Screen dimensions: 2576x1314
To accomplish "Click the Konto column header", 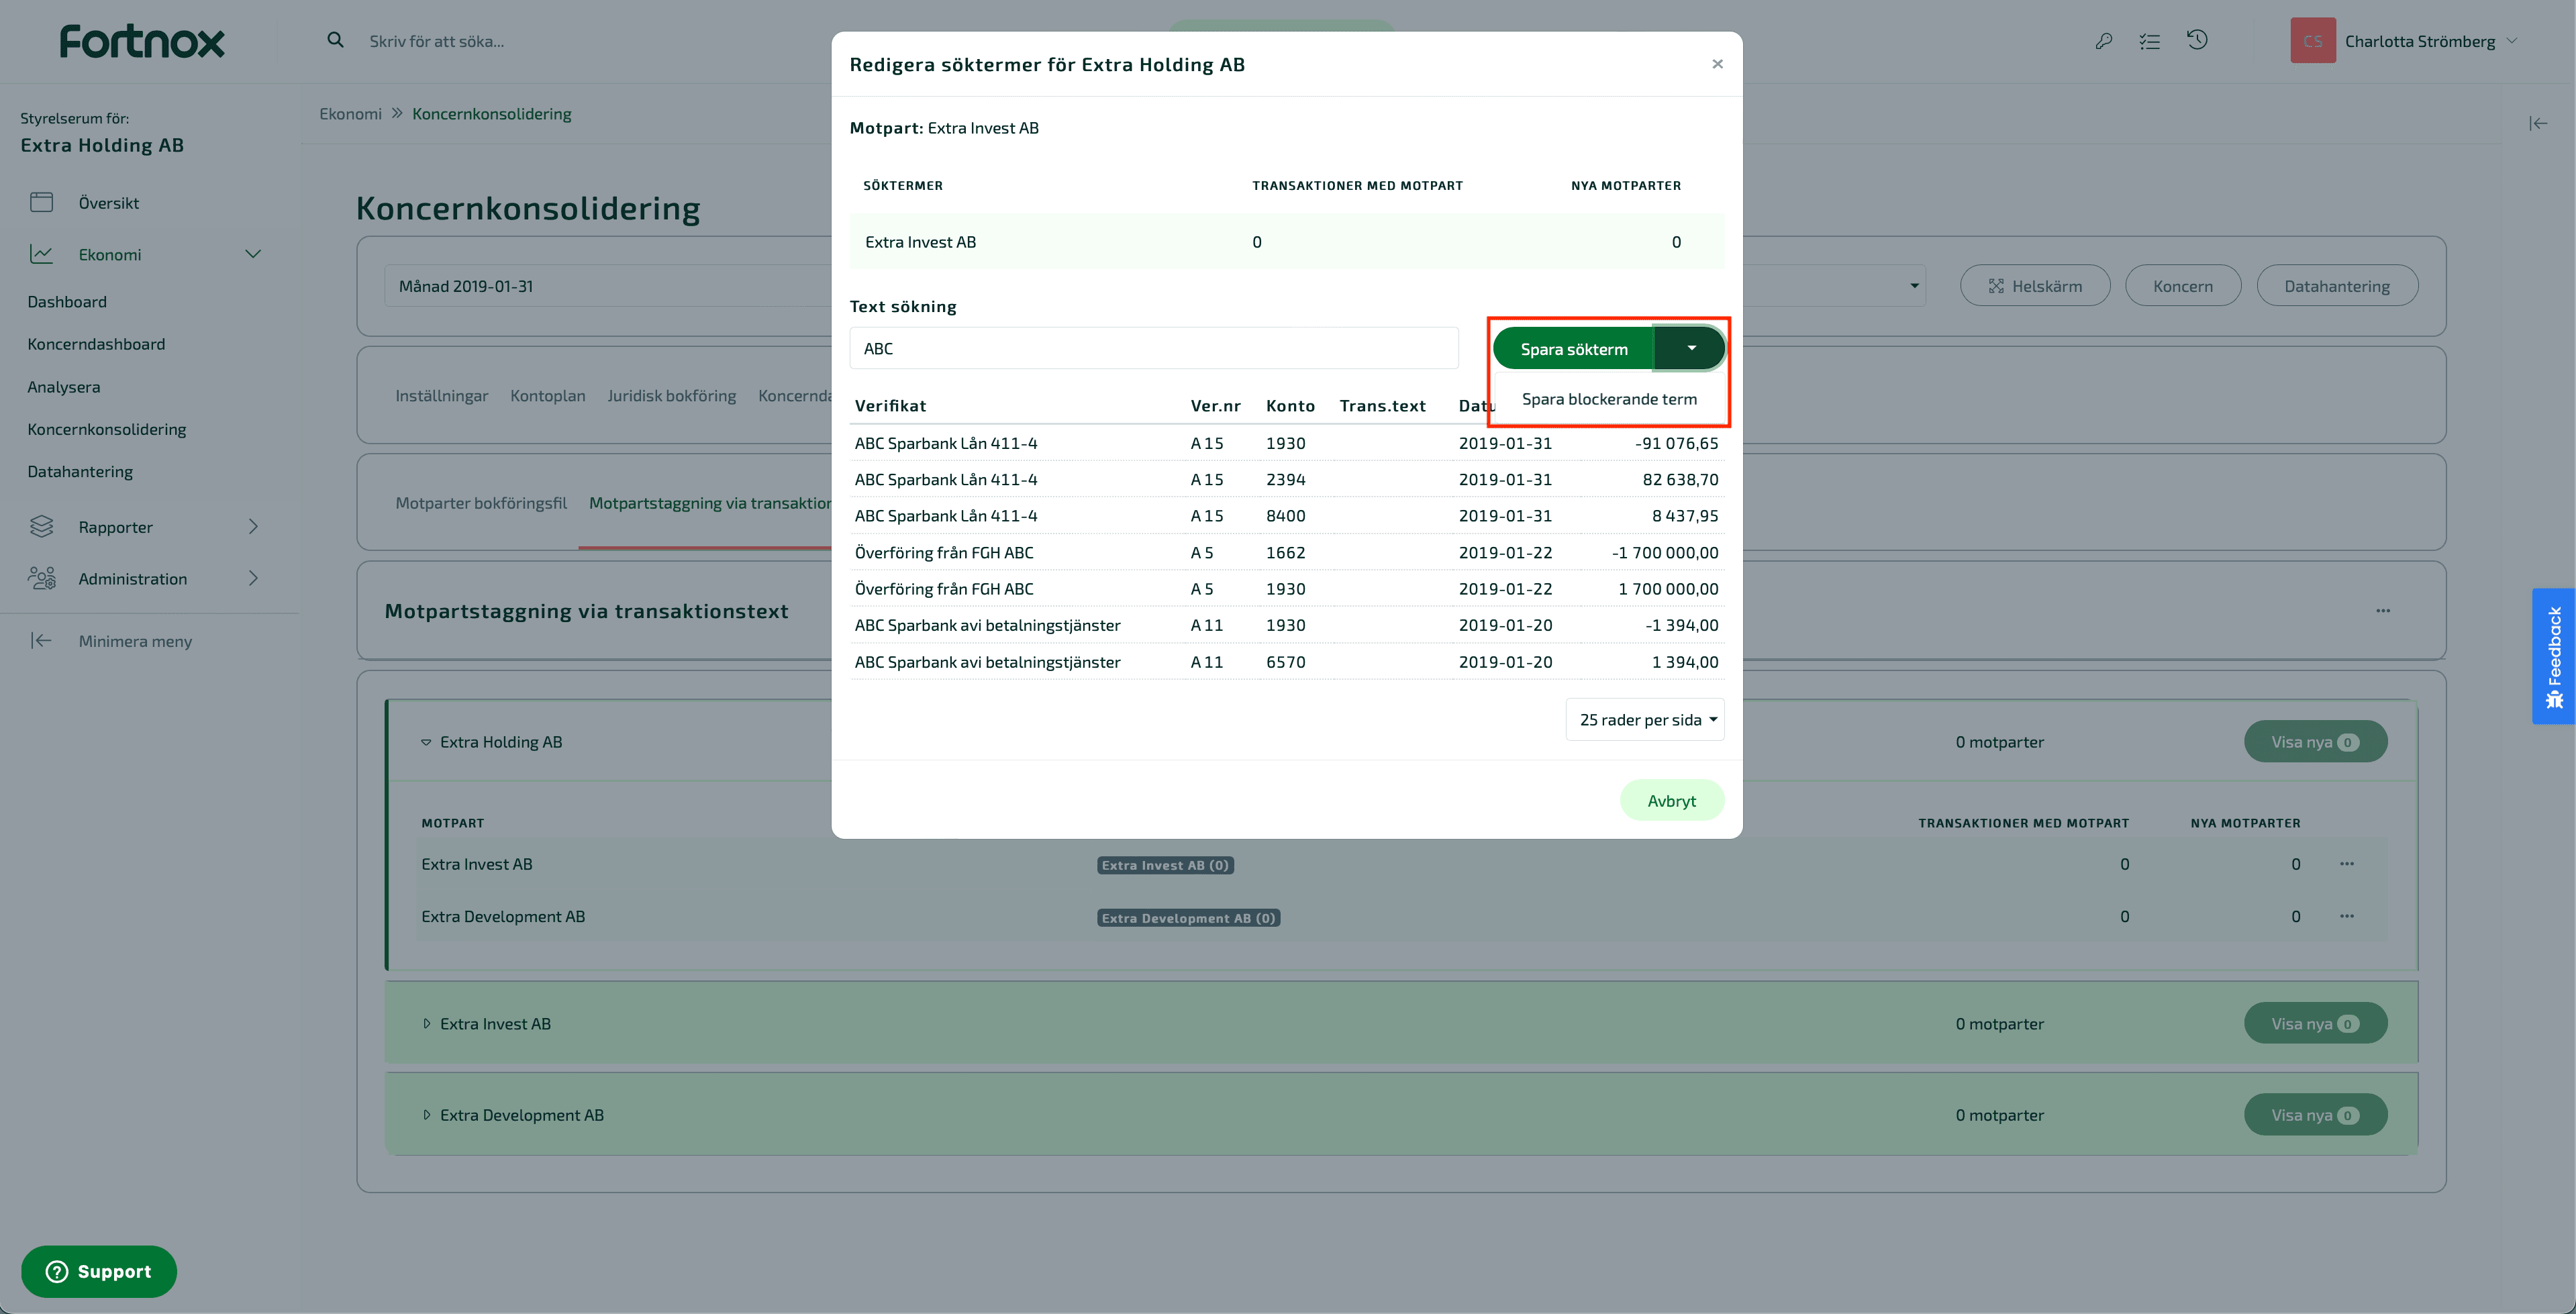I will pyautogui.click(x=1290, y=405).
